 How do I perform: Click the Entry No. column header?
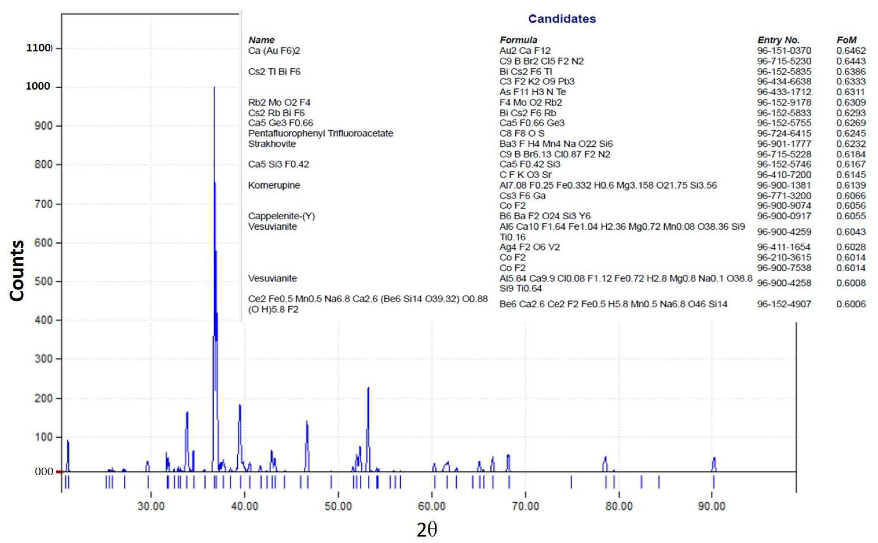tap(778, 40)
